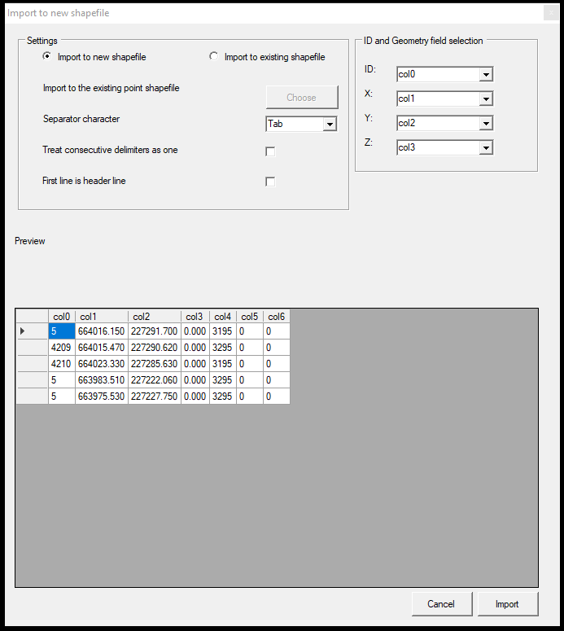Image resolution: width=564 pixels, height=631 pixels.
Task: Open the Separator character dropdown showing Tab
Action: 301,124
